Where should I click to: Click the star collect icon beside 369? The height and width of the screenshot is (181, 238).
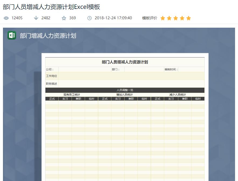pos(64,18)
